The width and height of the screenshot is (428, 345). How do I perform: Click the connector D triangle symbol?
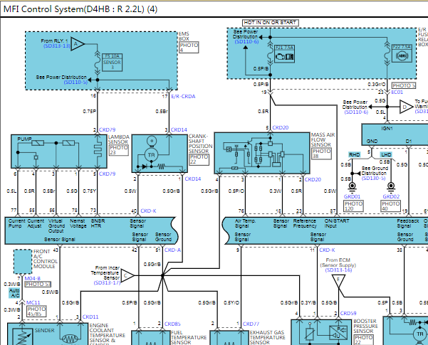click(406, 107)
